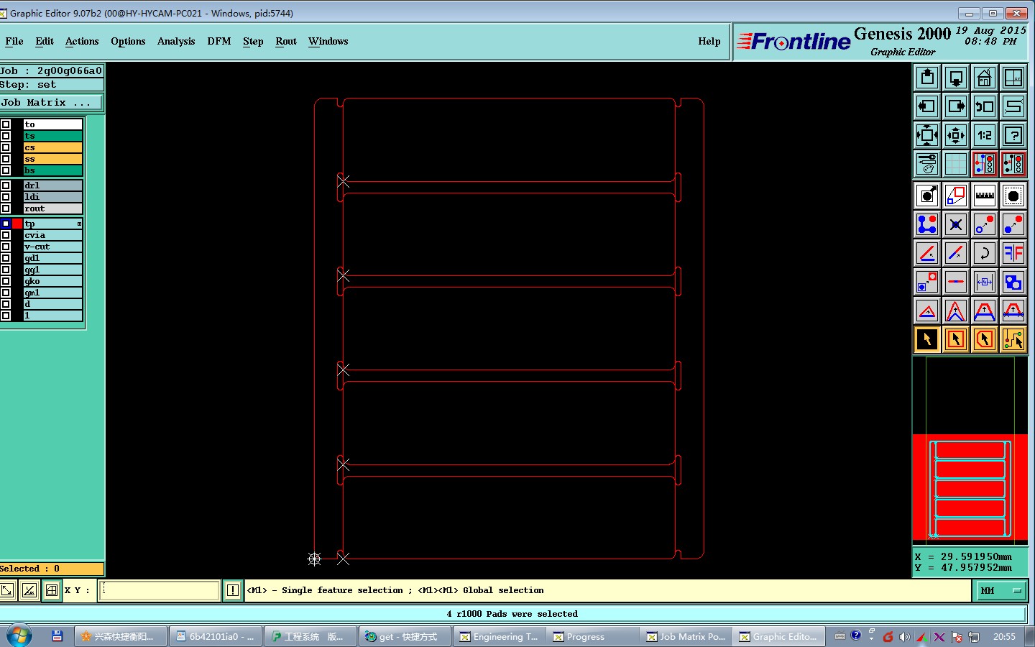Click the zoom in expand-arrows icon
The image size is (1035, 647).
[x=927, y=135]
